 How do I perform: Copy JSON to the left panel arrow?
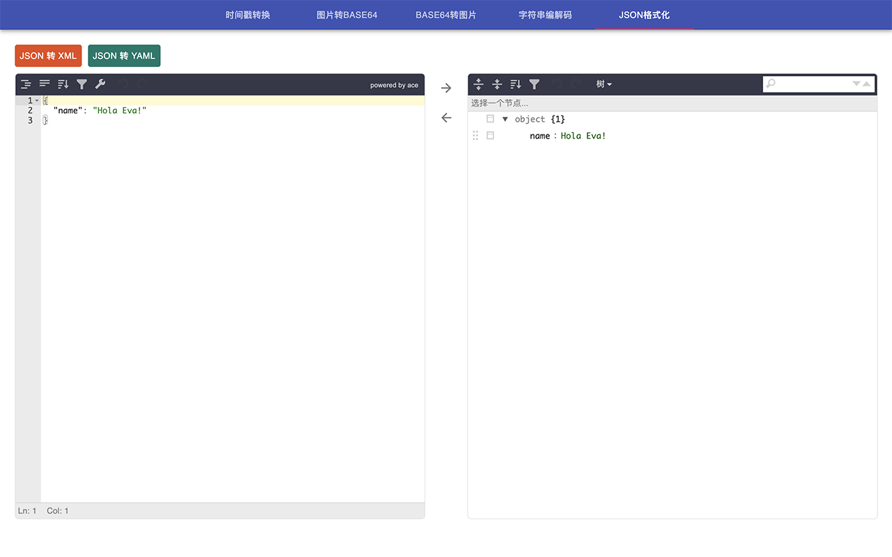tap(447, 118)
